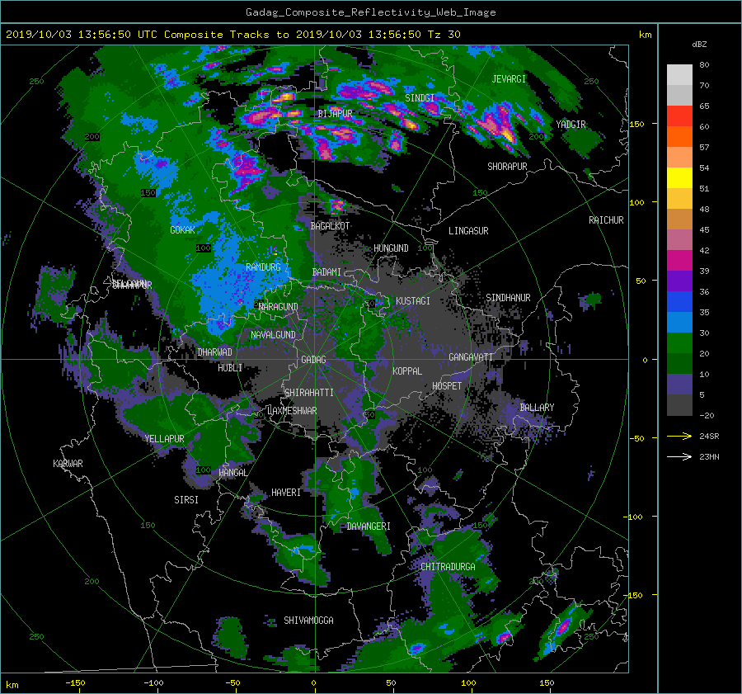This screenshot has width=742, height=694.
Task: Select the magenta 42 dBZ legend swatch
Action: 679,260
